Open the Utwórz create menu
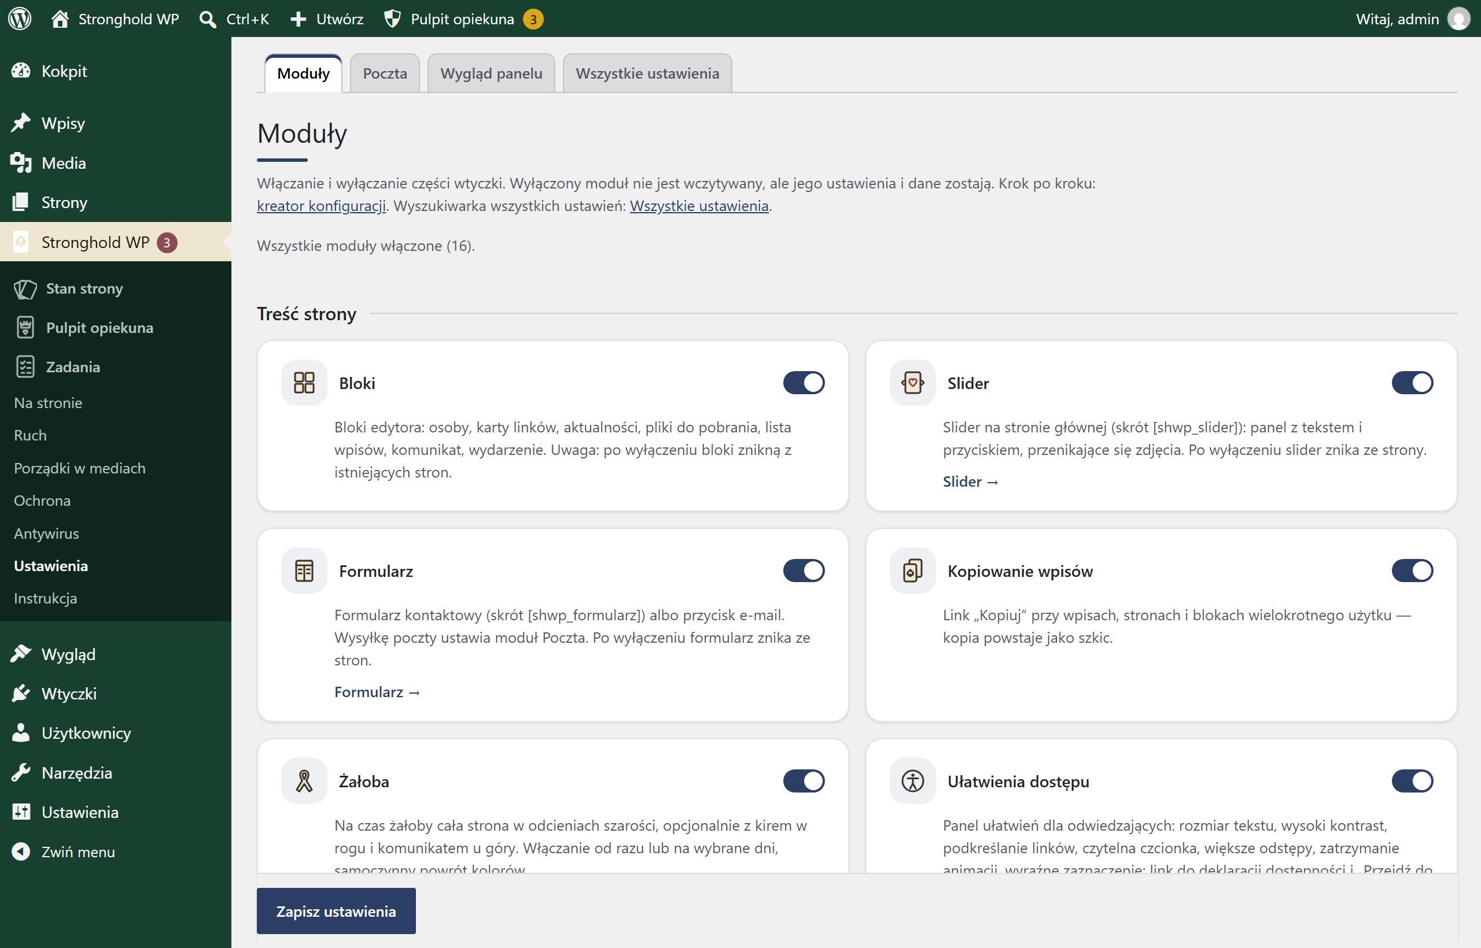Screen dimensions: 1481x948 point(327,19)
